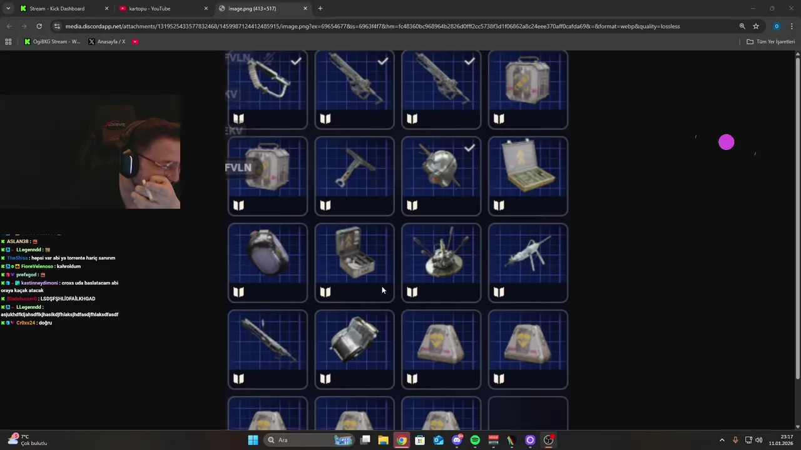
Task: Open the volume tray icon
Action: [759, 440]
